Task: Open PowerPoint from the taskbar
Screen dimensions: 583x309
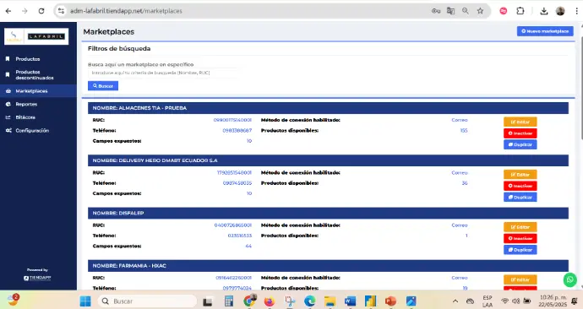Action: pyautogui.click(x=390, y=301)
